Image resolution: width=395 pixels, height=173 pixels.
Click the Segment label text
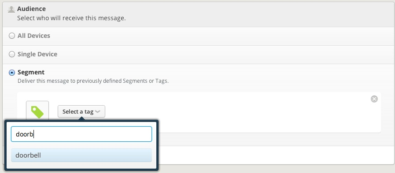[x=31, y=72]
